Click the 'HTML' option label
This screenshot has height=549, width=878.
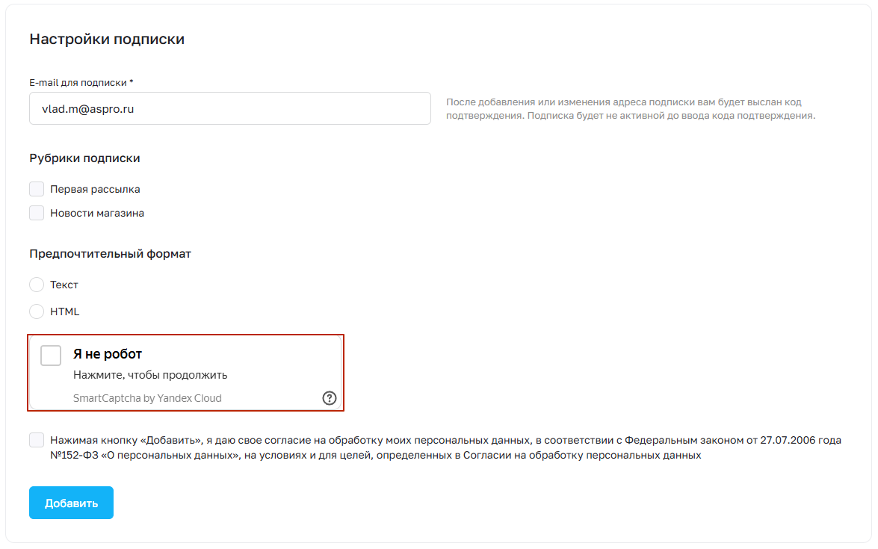[64, 311]
